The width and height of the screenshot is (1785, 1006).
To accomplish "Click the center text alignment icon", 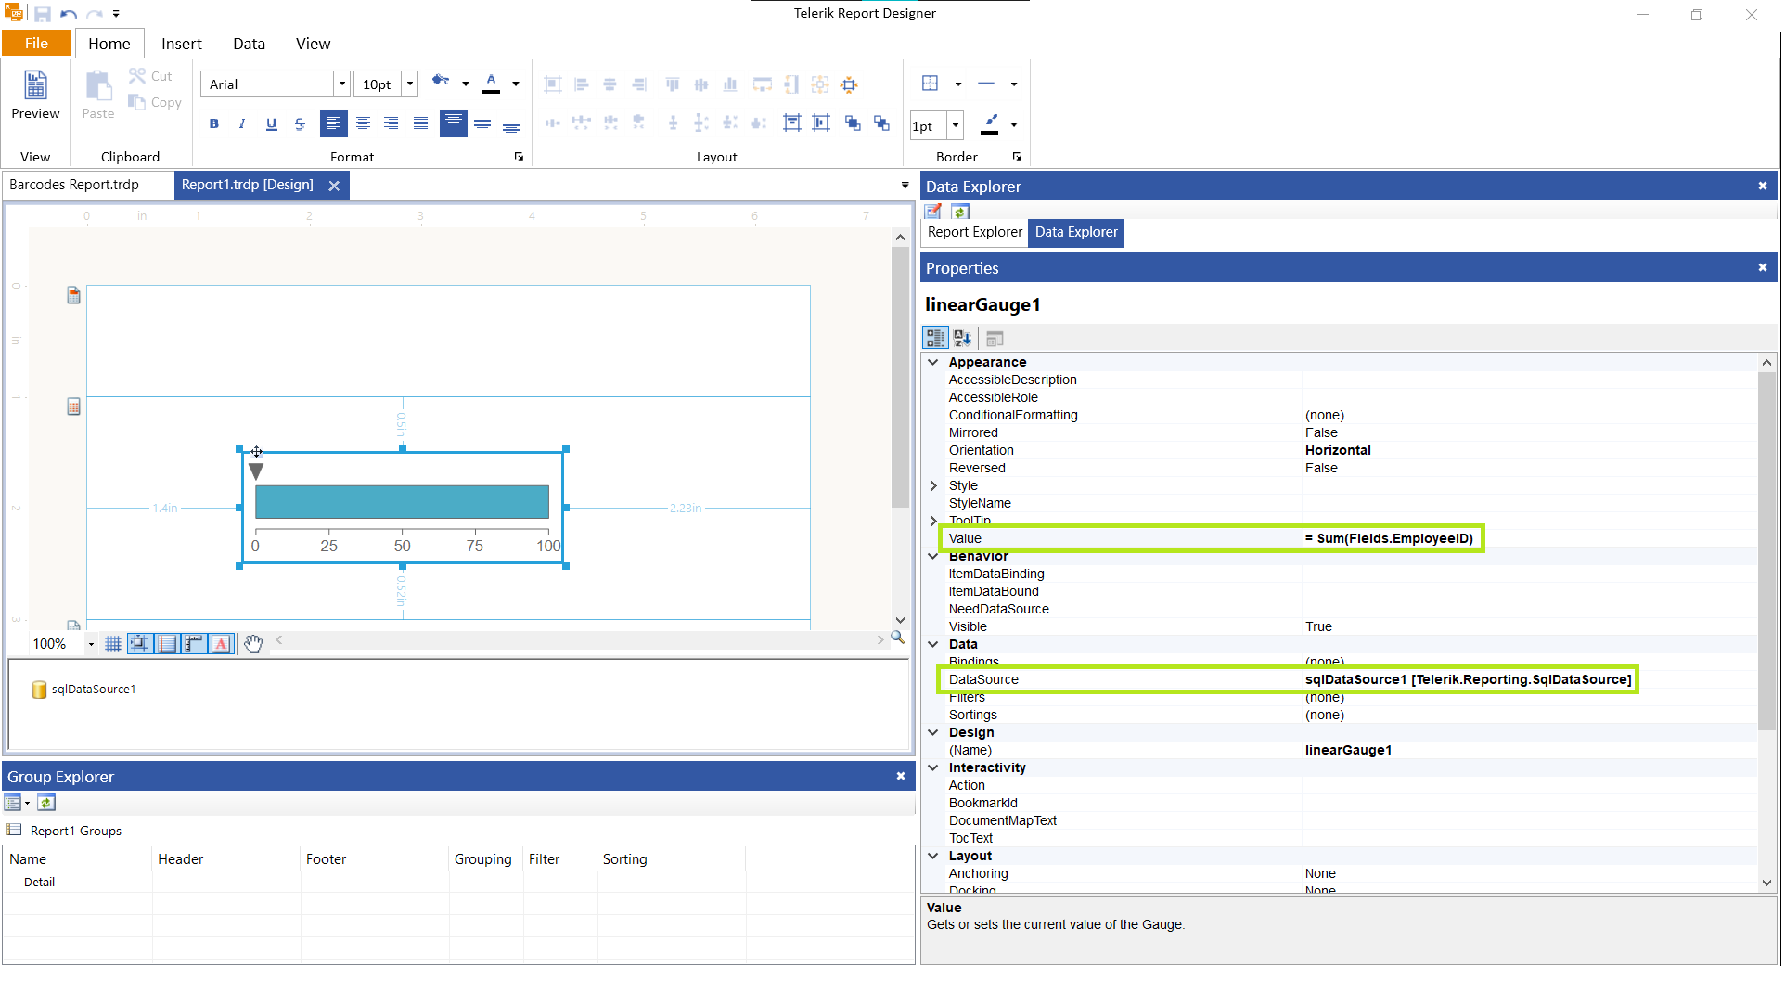I will 363,123.
